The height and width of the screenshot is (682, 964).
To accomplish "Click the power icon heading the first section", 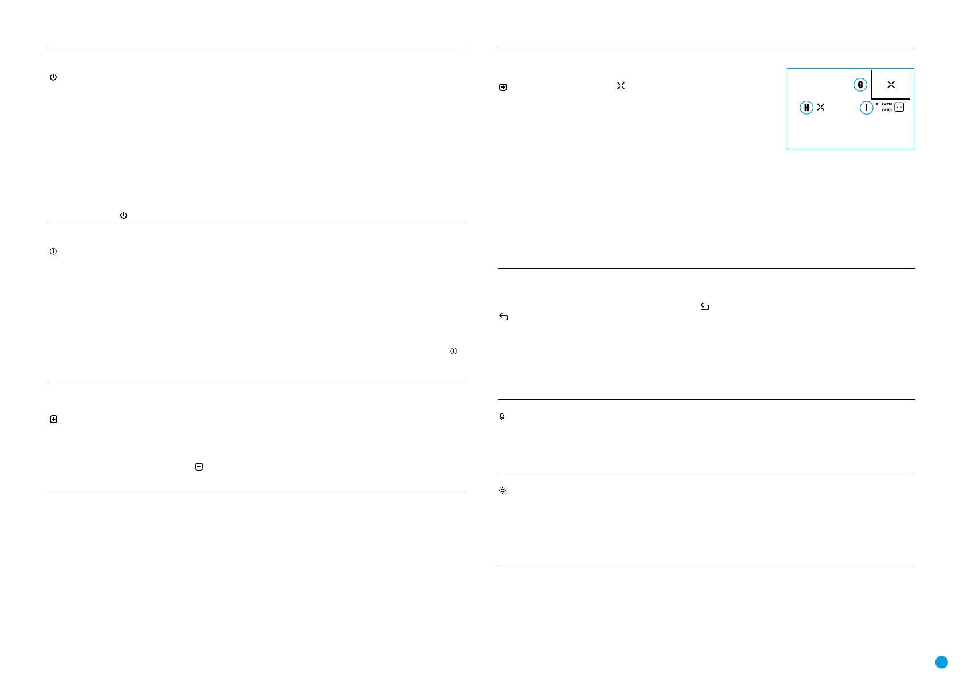I will point(53,77).
